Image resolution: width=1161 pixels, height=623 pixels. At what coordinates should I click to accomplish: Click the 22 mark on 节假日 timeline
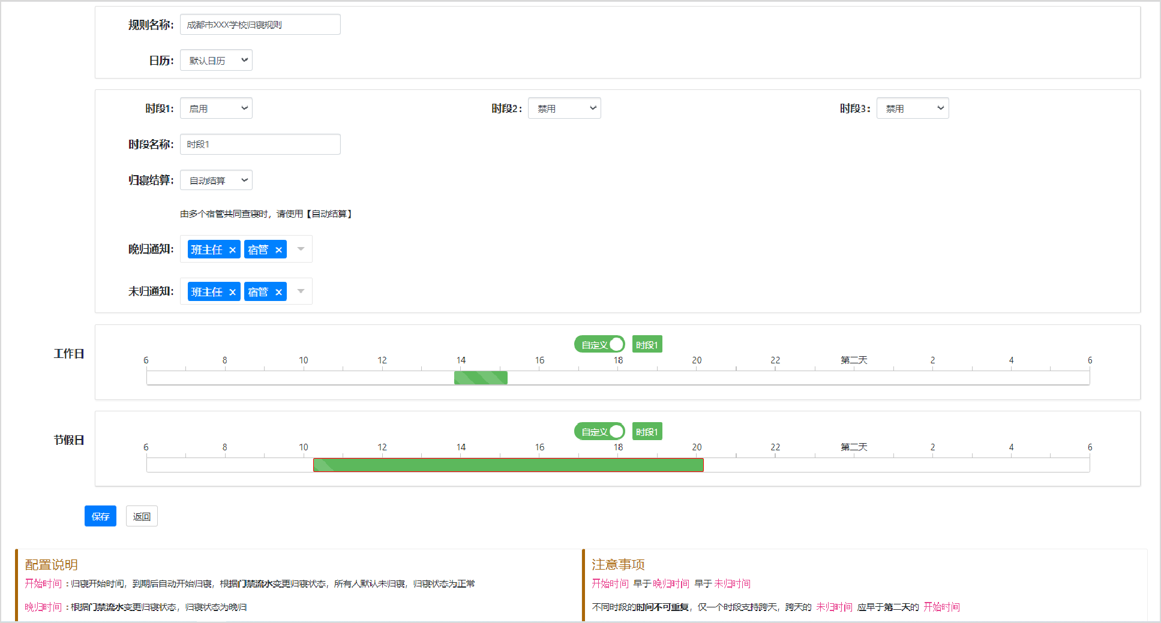click(775, 447)
